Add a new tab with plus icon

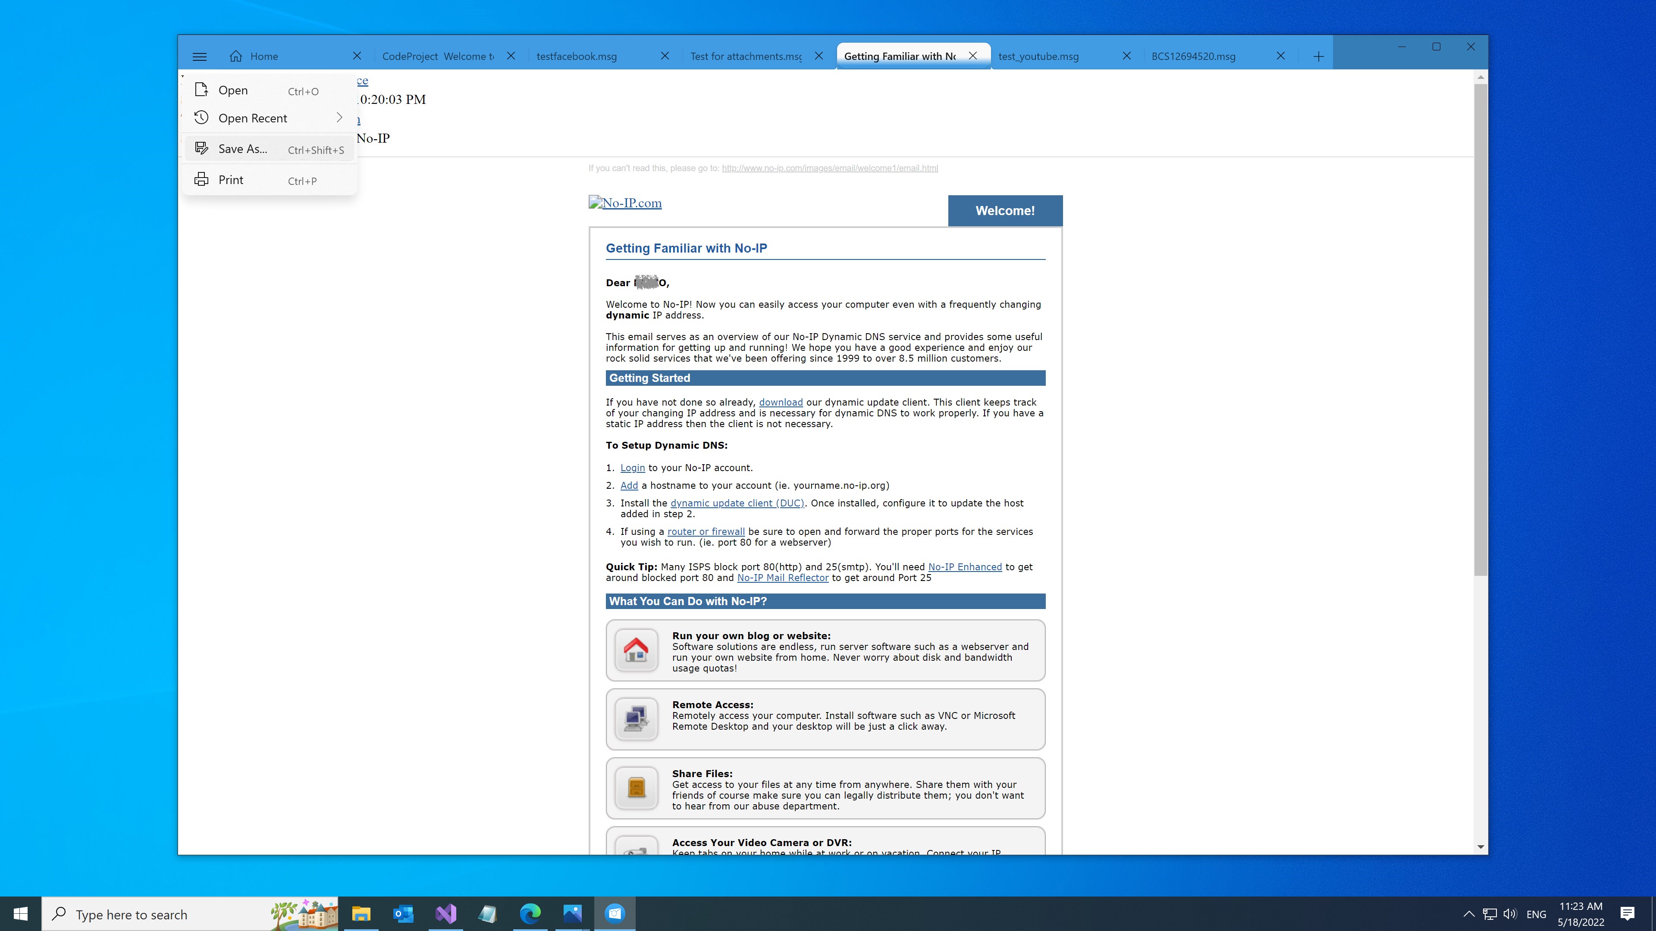pos(1318,56)
